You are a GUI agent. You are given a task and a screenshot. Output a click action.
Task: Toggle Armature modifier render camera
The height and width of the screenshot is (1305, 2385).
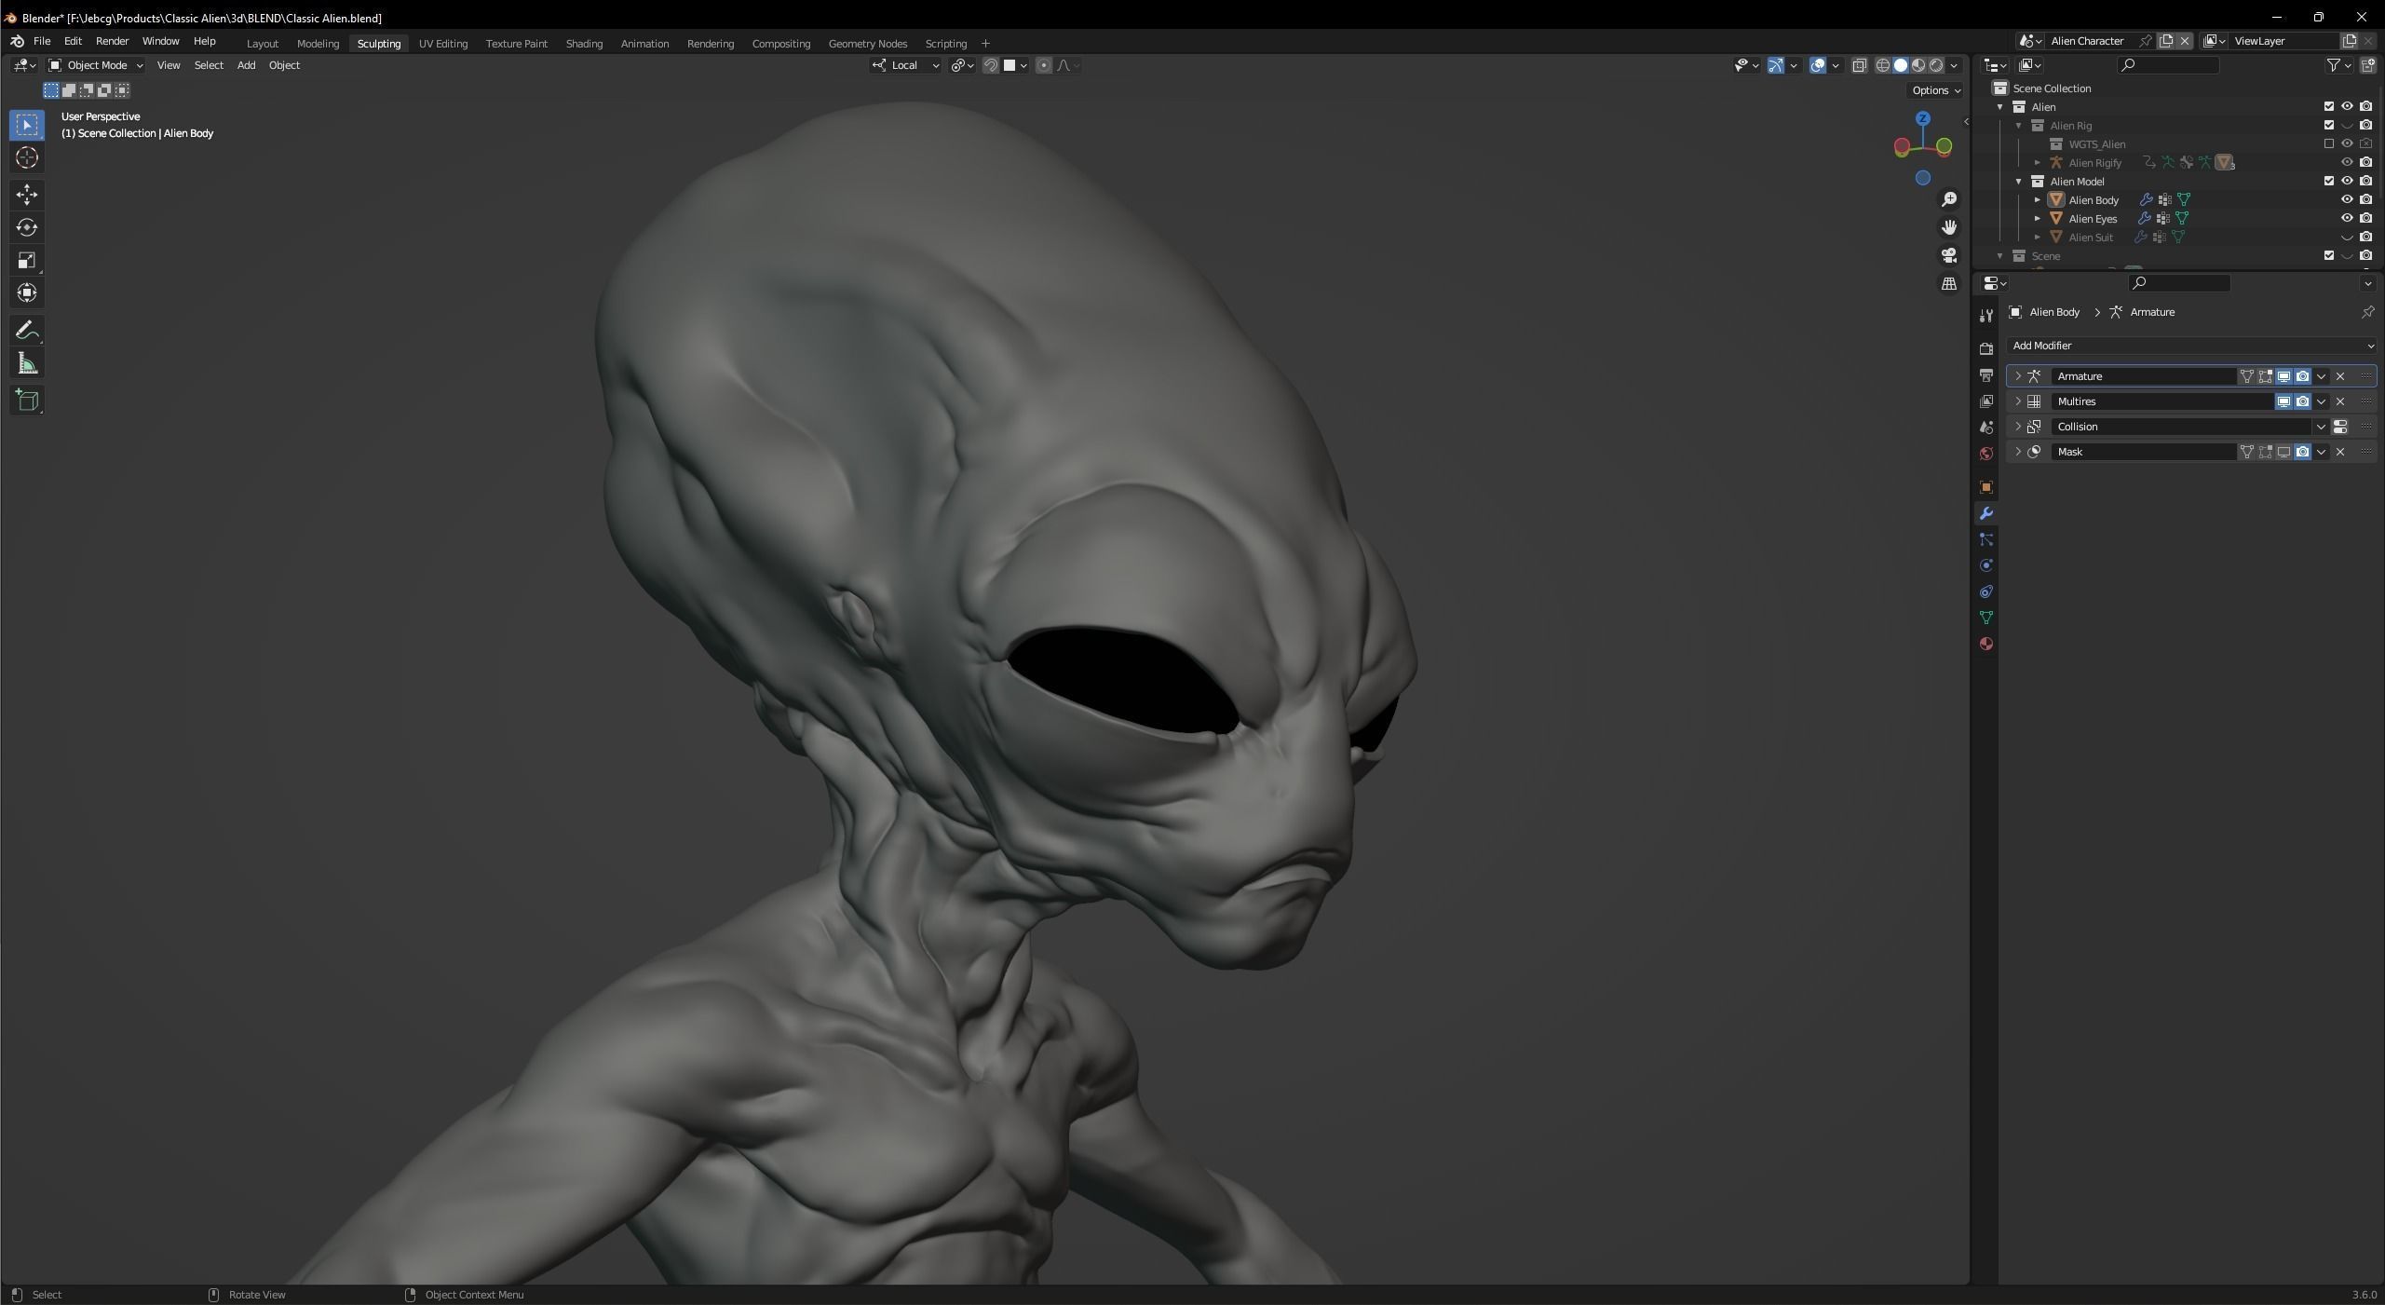click(2302, 376)
